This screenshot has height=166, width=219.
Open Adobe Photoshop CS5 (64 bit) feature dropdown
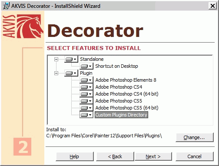tap(86, 108)
